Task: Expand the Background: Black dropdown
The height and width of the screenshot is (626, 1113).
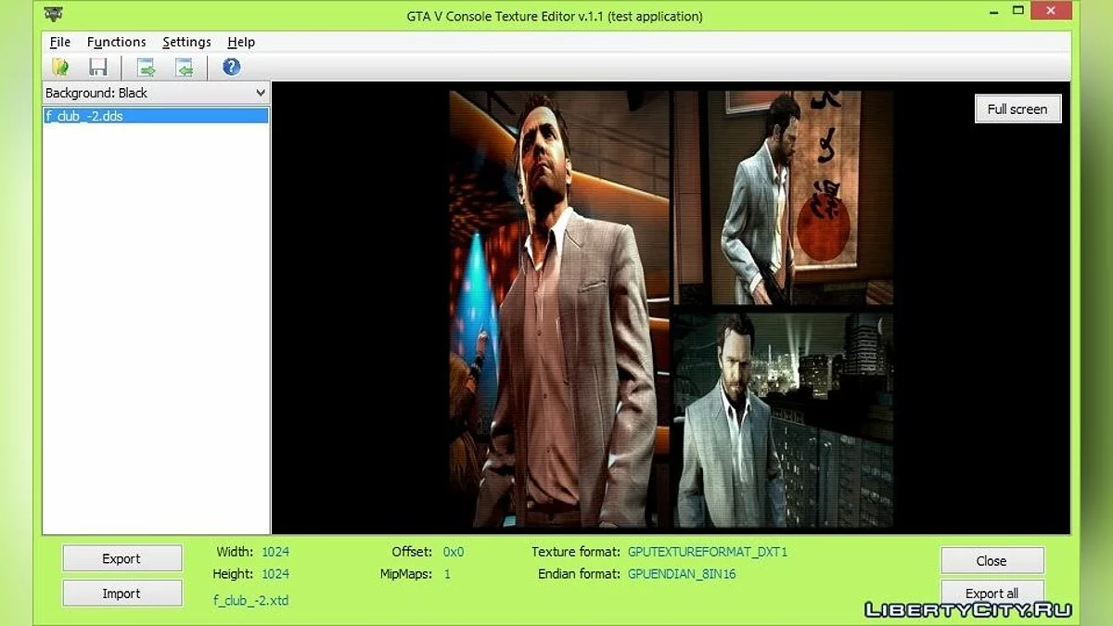Action: click(260, 93)
